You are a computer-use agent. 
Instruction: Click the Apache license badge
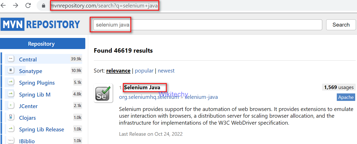[346, 97]
